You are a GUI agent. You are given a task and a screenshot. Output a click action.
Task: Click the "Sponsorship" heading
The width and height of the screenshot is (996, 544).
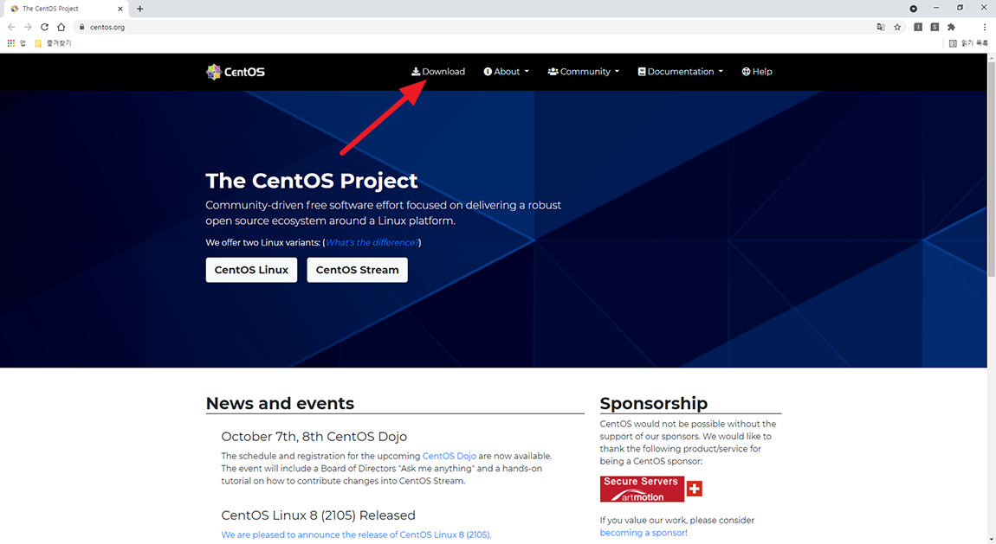[654, 403]
